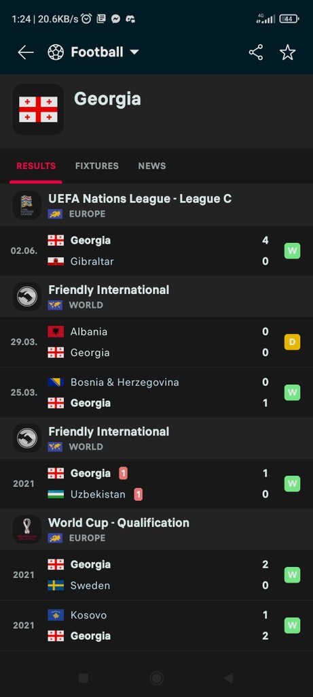Open the Albania vs Georgia match

click(x=156, y=342)
